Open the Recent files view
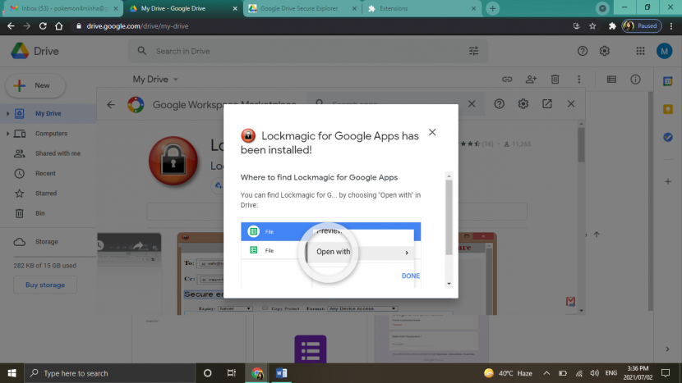 tap(45, 173)
